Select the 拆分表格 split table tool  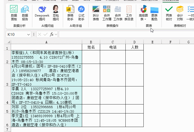point(96,13)
